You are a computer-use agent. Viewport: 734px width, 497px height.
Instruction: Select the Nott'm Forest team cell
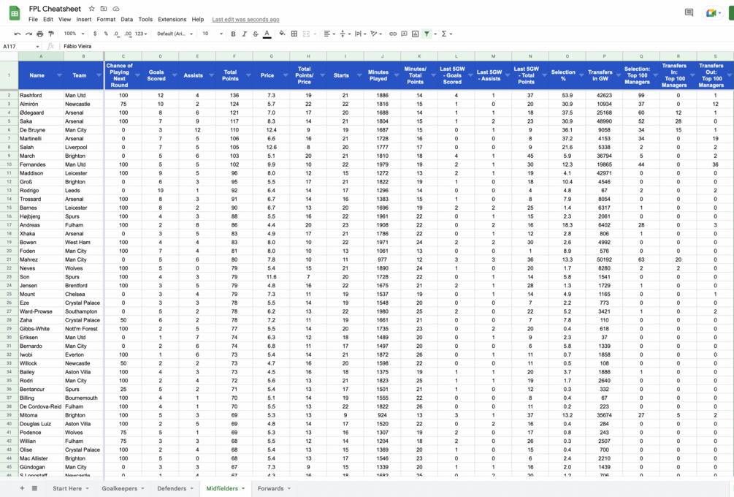pyautogui.click(x=83, y=329)
